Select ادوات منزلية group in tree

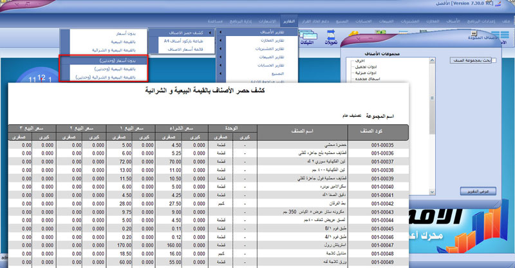366,73
